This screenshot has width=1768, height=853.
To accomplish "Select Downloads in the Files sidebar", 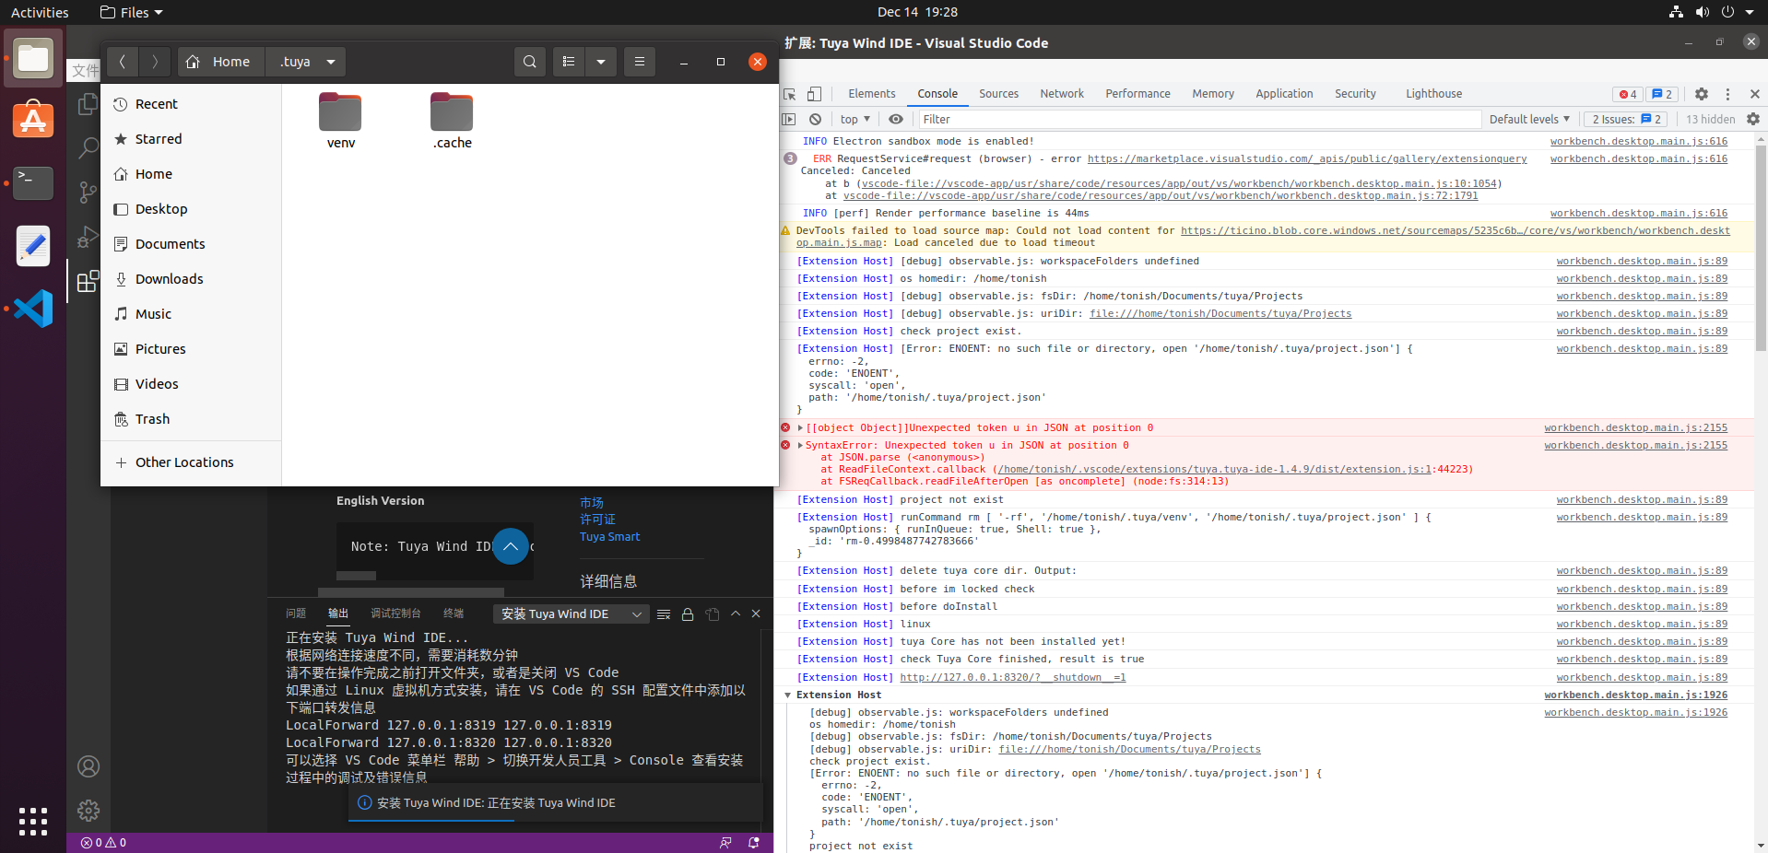I will 191,279.
